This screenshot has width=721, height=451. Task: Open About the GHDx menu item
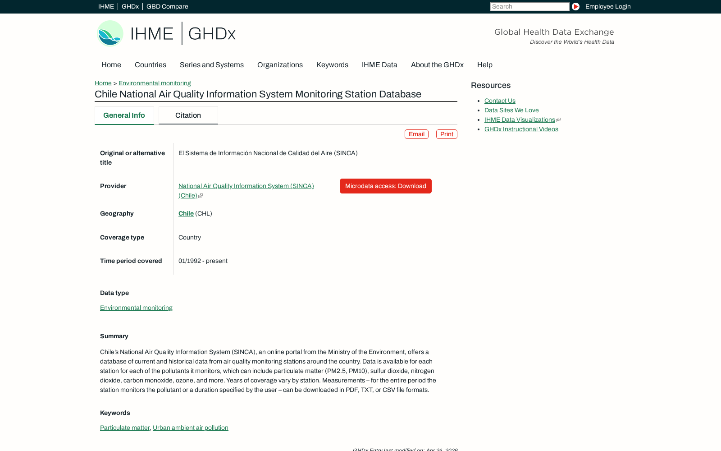[437, 65]
